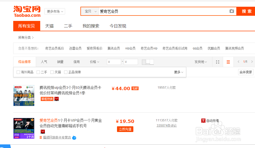The height and width of the screenshot is (148, 255).
Task: Search suggestion 迅雷会员
Action: [x=75, y=48]
